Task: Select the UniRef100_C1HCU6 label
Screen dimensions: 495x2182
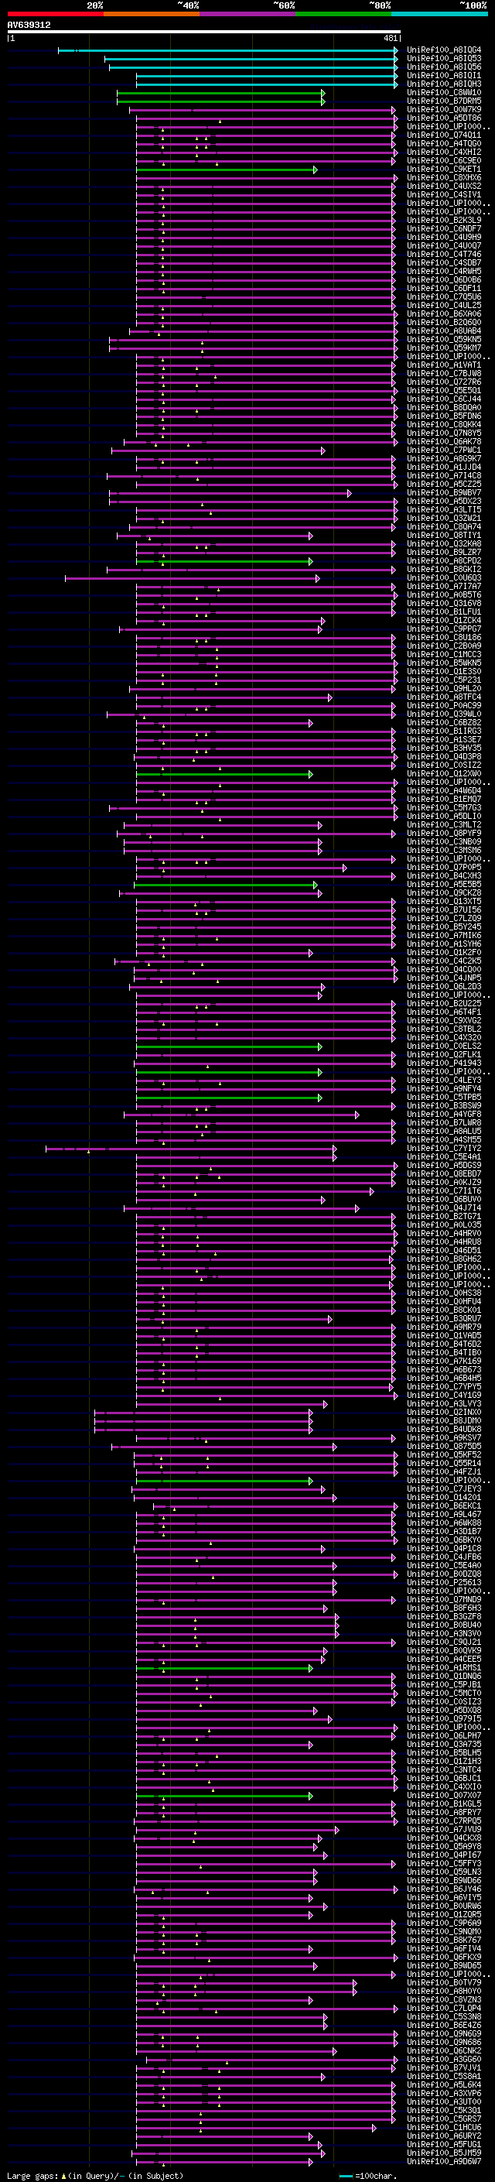Action: (x=443, y=2127)
